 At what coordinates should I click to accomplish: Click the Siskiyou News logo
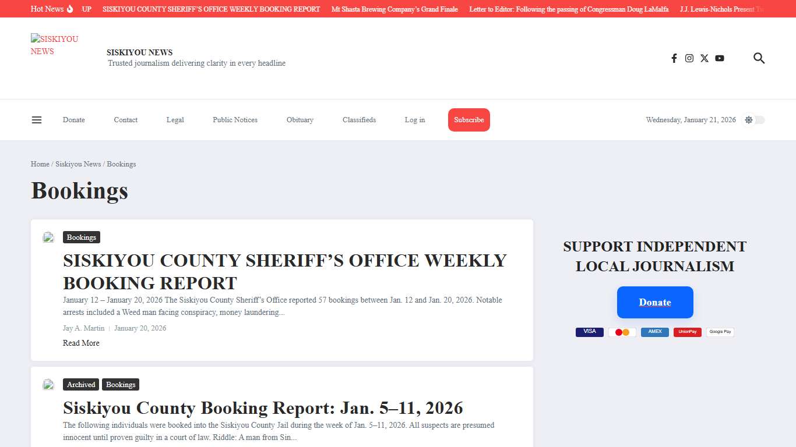click(x=54, y=45)
